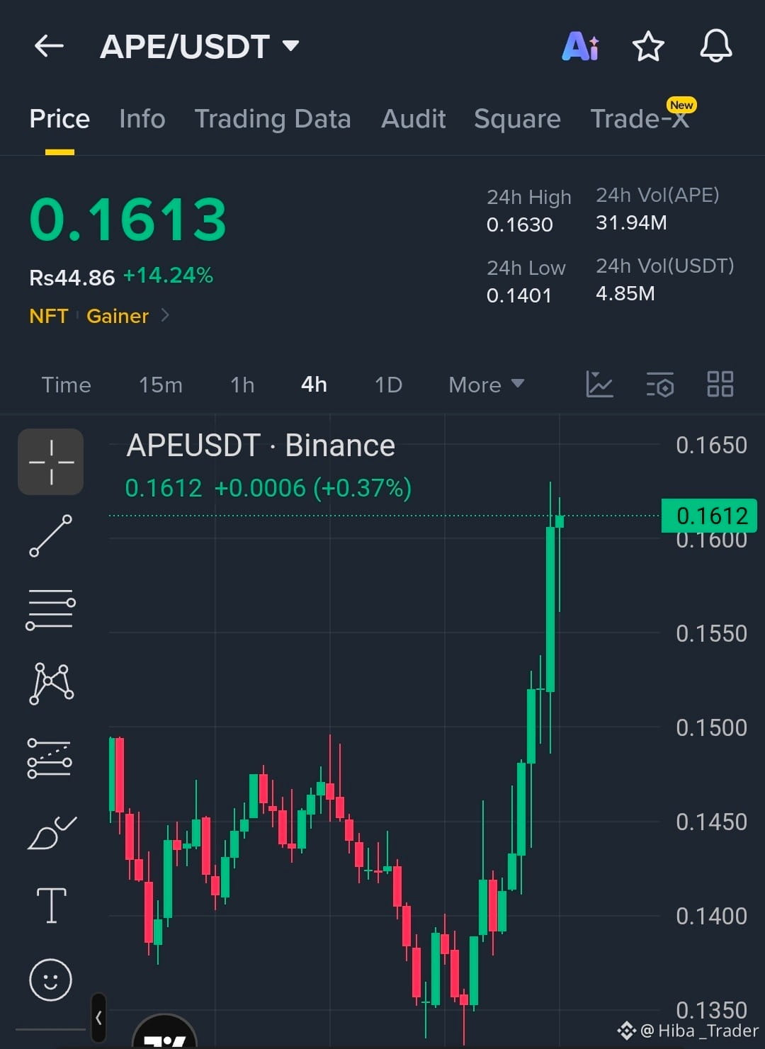The height and width of the screenshot is (1049, 765).
Task: Tap the large price 0.1613
Action: click(128, 219)
